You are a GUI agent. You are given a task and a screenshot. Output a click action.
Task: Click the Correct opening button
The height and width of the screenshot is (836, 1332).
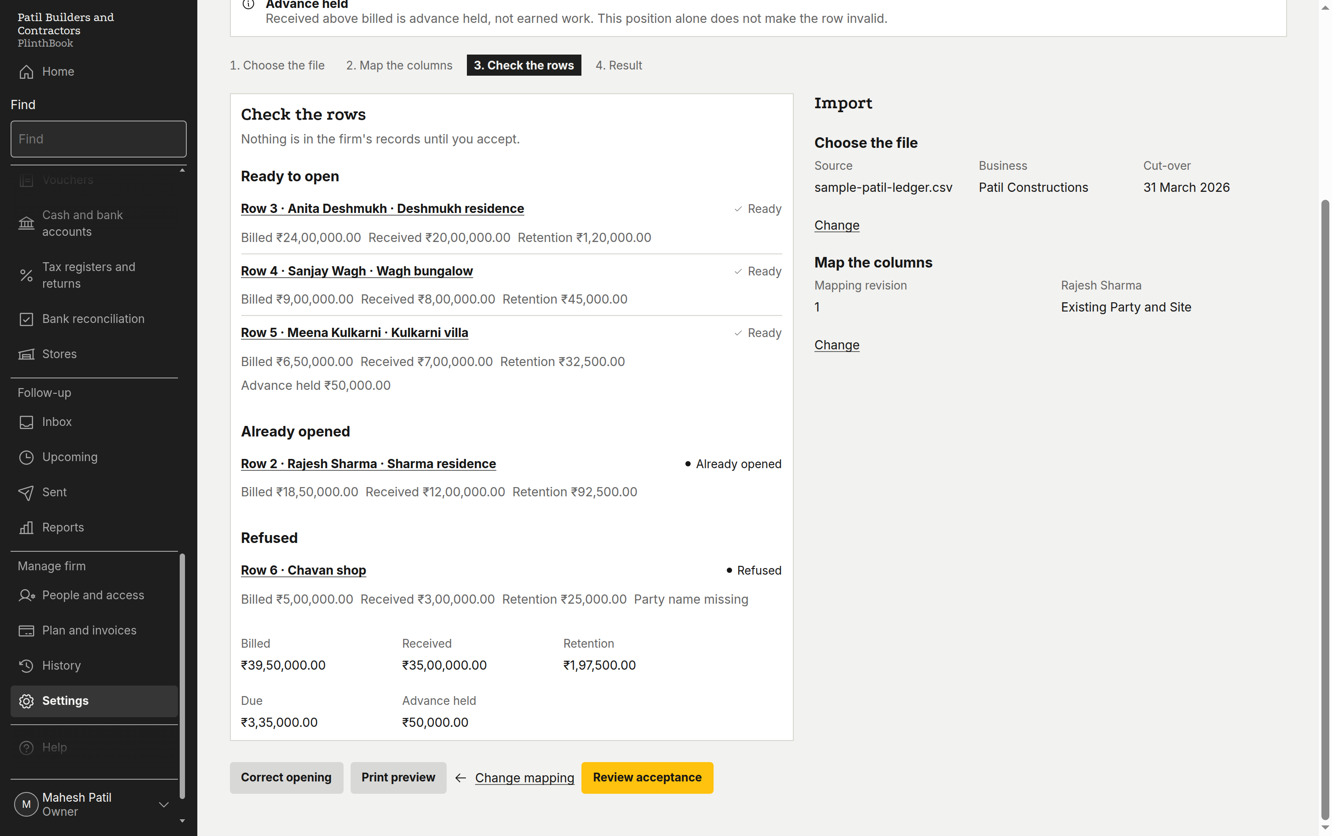(x=286, y=778)
